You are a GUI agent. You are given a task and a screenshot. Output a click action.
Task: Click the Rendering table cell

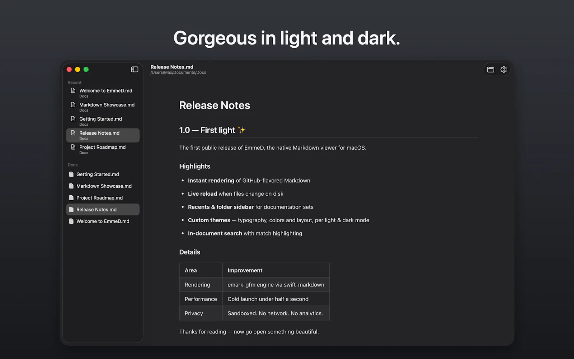tap(201, 285)
